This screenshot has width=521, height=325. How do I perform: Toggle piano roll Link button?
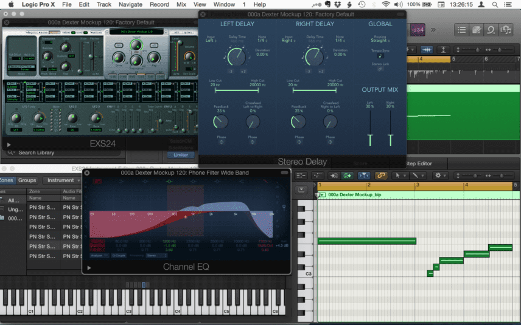click(381, 176)
